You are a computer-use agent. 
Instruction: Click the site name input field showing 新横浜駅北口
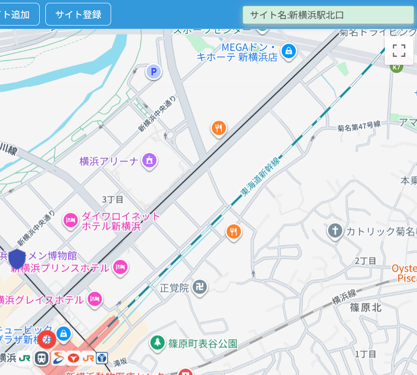[x=328, y=15]
